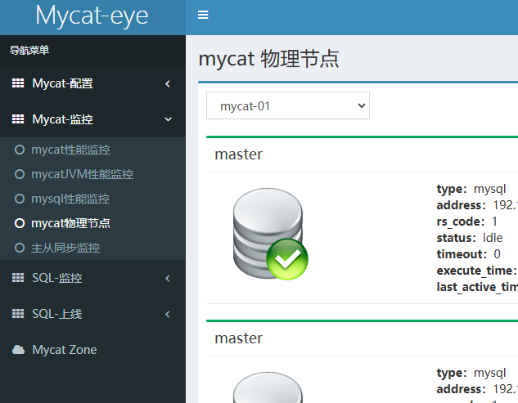
Task: Click the circle icon beside 主从同步监控
Action: pos(20,248)
